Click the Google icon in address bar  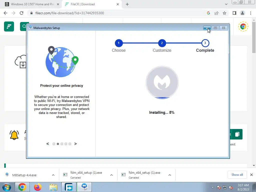[x=208, y=13]
